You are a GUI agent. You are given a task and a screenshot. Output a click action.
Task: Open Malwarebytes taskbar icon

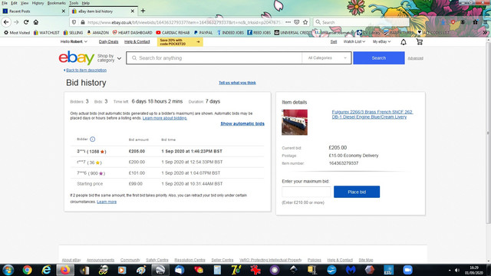tap(351, 270)
